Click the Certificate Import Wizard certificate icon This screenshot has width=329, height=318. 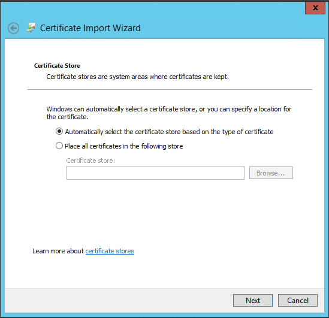(x=31, y=28)
